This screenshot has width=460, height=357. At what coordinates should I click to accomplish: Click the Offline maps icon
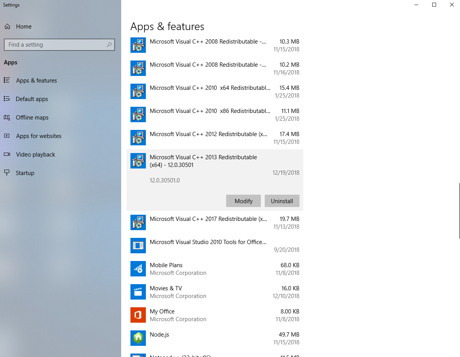7,117
